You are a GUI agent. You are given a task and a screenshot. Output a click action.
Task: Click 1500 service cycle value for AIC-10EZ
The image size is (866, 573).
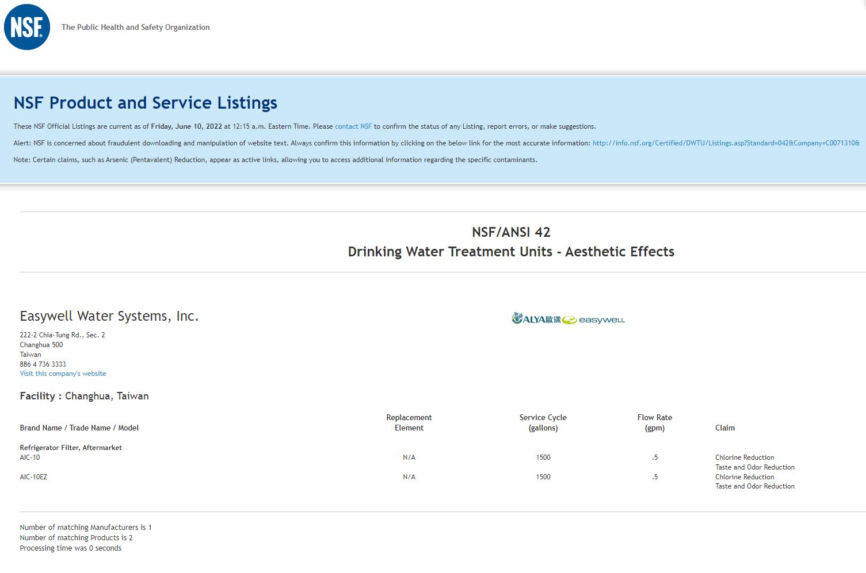pos(543,477)
